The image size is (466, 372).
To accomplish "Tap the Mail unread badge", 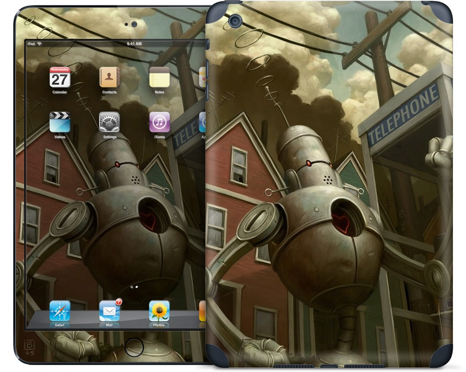I will click(119, 302).
